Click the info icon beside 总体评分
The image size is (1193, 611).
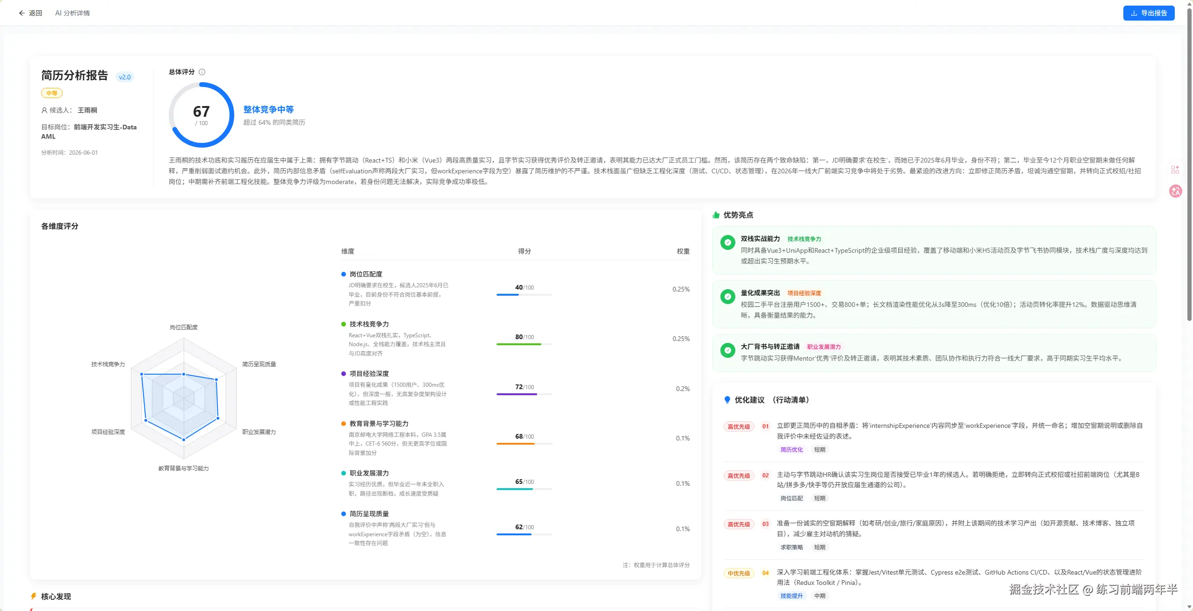pyautogui.click(x=202, y=72)
